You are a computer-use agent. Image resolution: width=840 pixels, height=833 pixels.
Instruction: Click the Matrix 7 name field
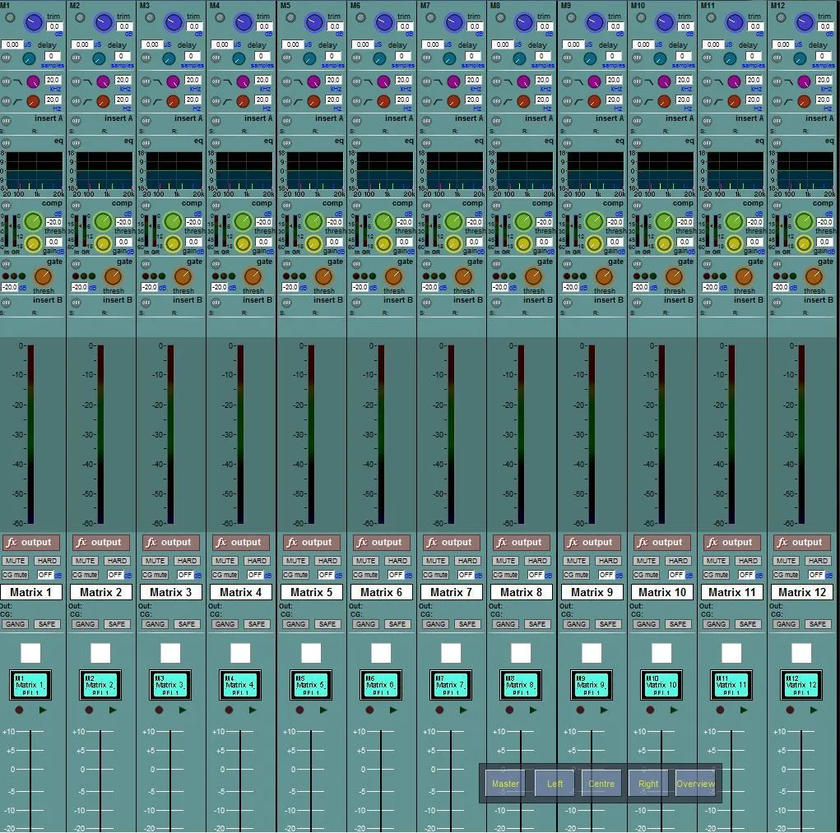click(451, 592)
